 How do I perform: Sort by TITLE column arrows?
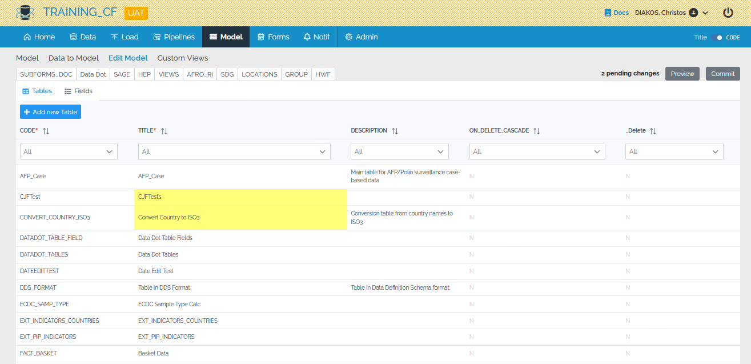[164, 131]
